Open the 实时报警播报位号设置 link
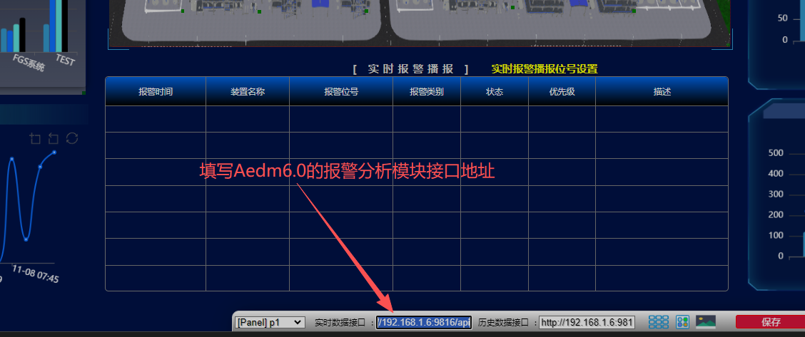The image size is (805, 337). (x=544, y=69)
